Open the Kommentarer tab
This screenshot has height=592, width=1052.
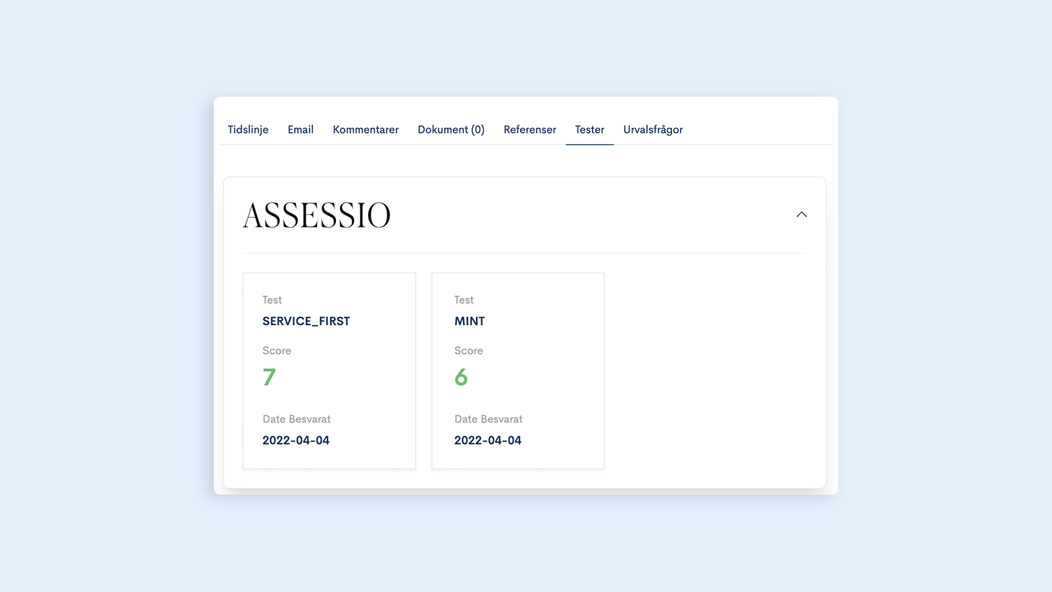366,130
